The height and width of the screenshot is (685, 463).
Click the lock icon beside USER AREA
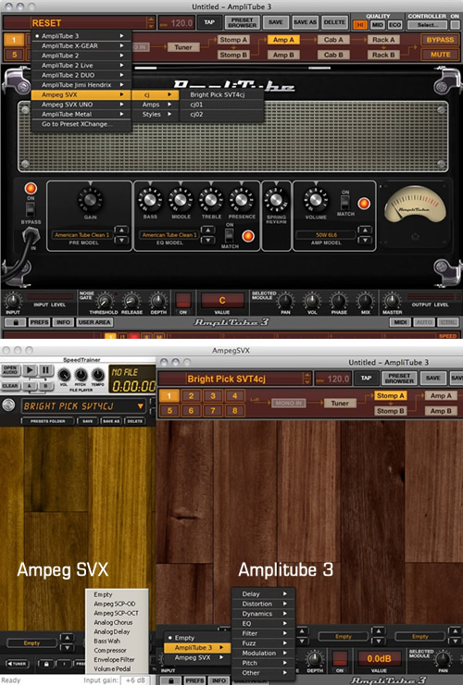tap(16, 322)
